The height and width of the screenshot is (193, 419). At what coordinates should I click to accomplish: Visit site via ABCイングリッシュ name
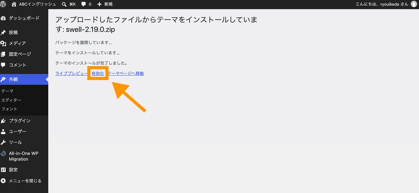click(37, 4)
